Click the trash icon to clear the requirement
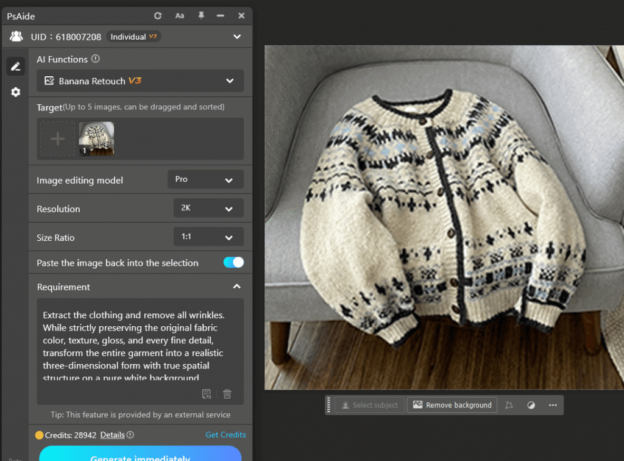 (x=227, y=394)
